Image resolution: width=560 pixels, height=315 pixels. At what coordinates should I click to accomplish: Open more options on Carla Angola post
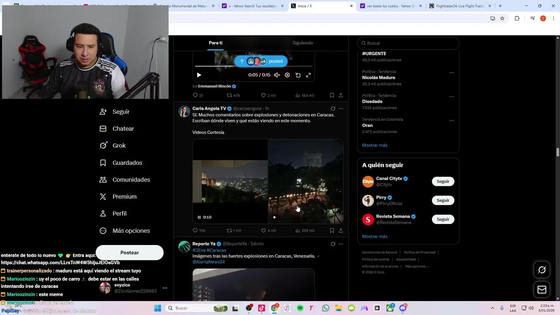[x=341, y=108]
